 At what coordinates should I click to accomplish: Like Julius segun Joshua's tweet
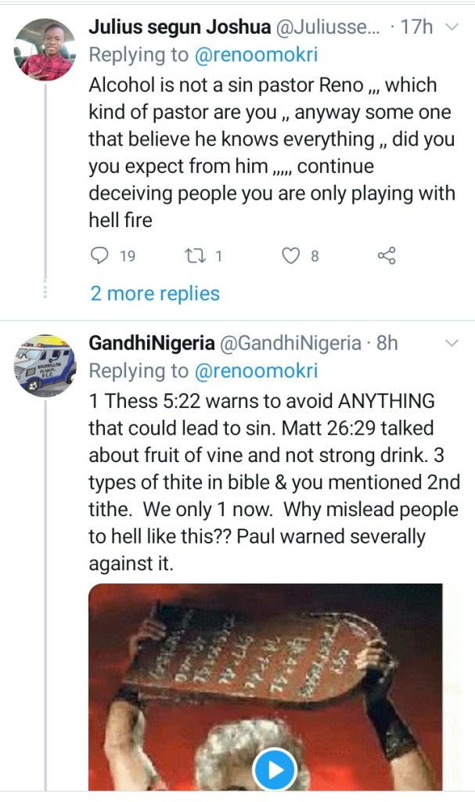292,255
